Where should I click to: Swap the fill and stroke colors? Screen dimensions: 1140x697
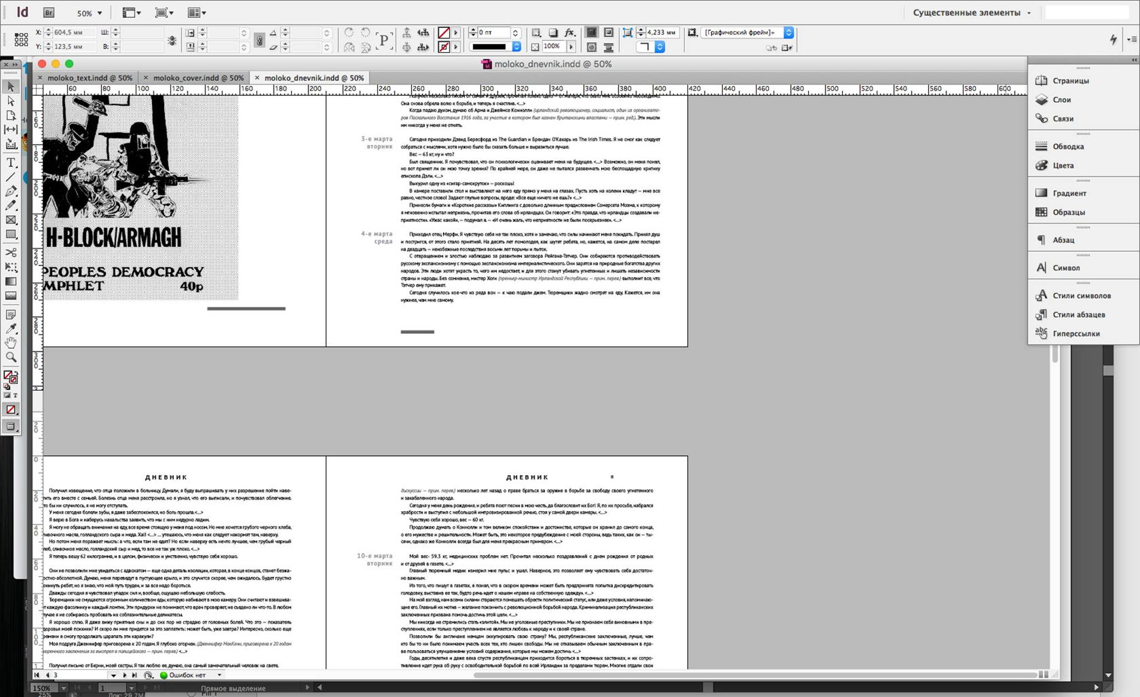pyautogui.click(x=15, y=371)
